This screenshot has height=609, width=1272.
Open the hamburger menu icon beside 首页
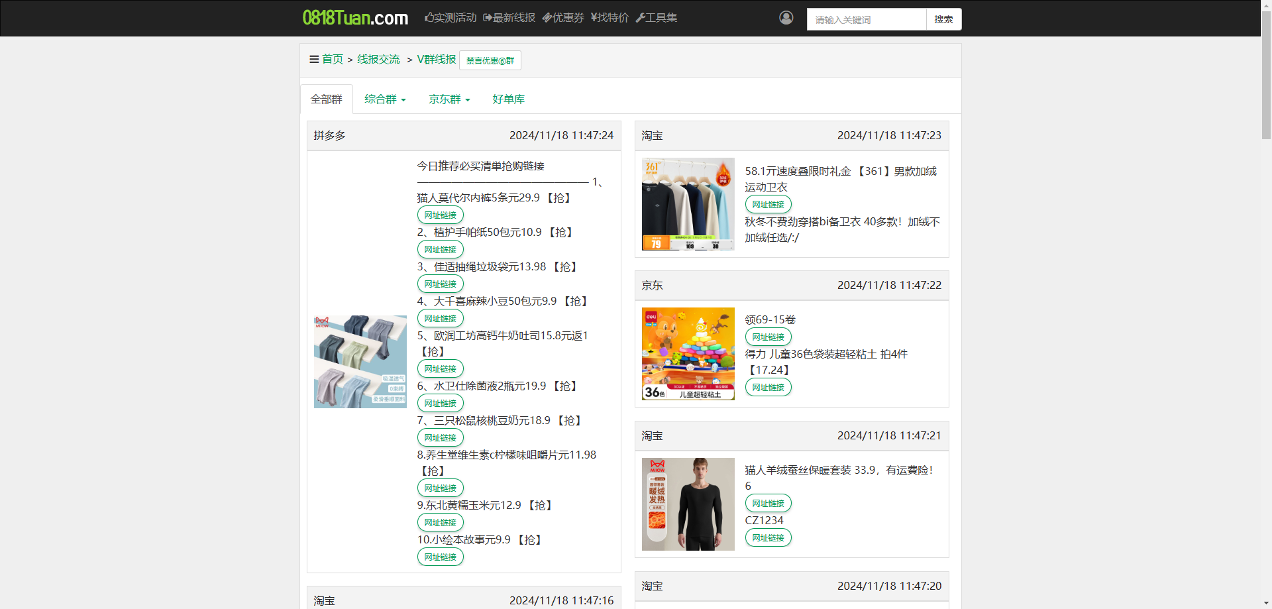point(314,60)
